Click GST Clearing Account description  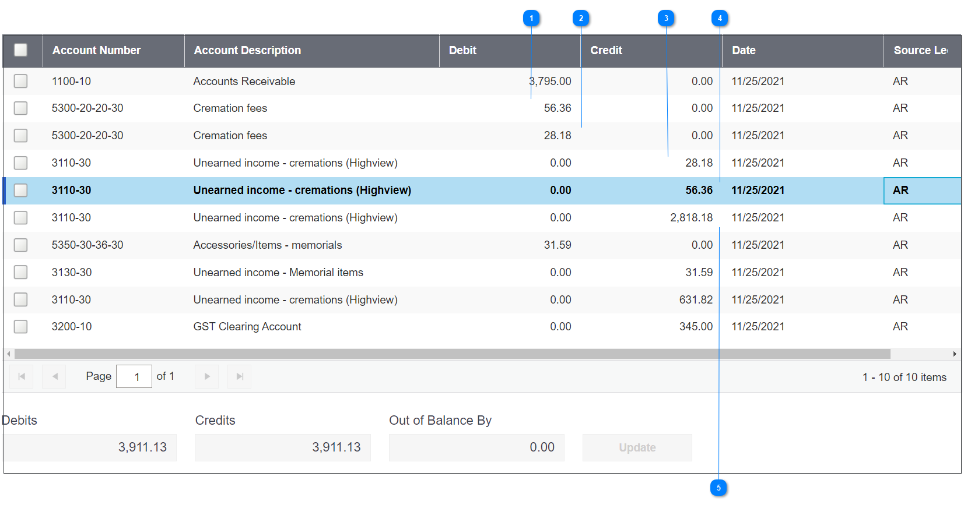247,326
